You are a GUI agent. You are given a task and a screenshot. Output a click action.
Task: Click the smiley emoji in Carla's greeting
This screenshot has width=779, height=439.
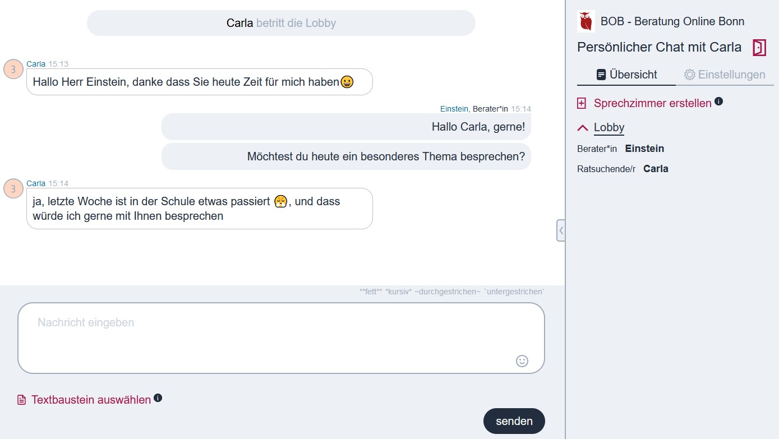347,82
